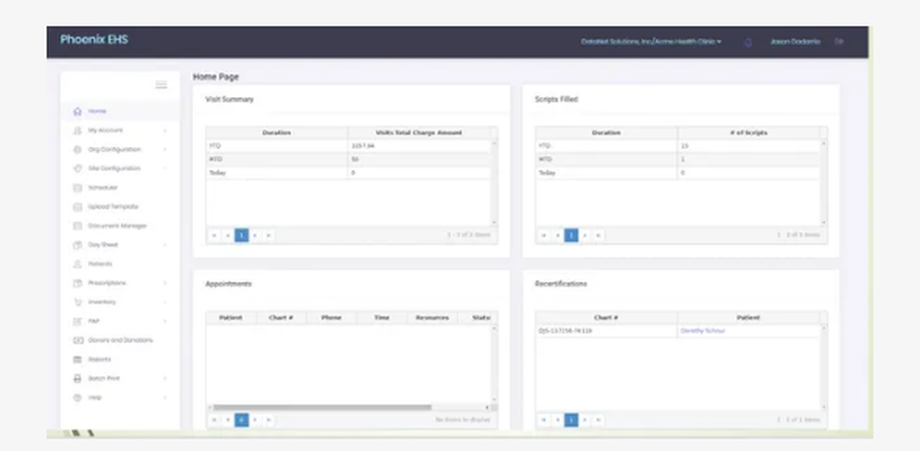
Task: Go to previous page in Appointments pager
Action: pyautogui.click(x=227, y=420)
